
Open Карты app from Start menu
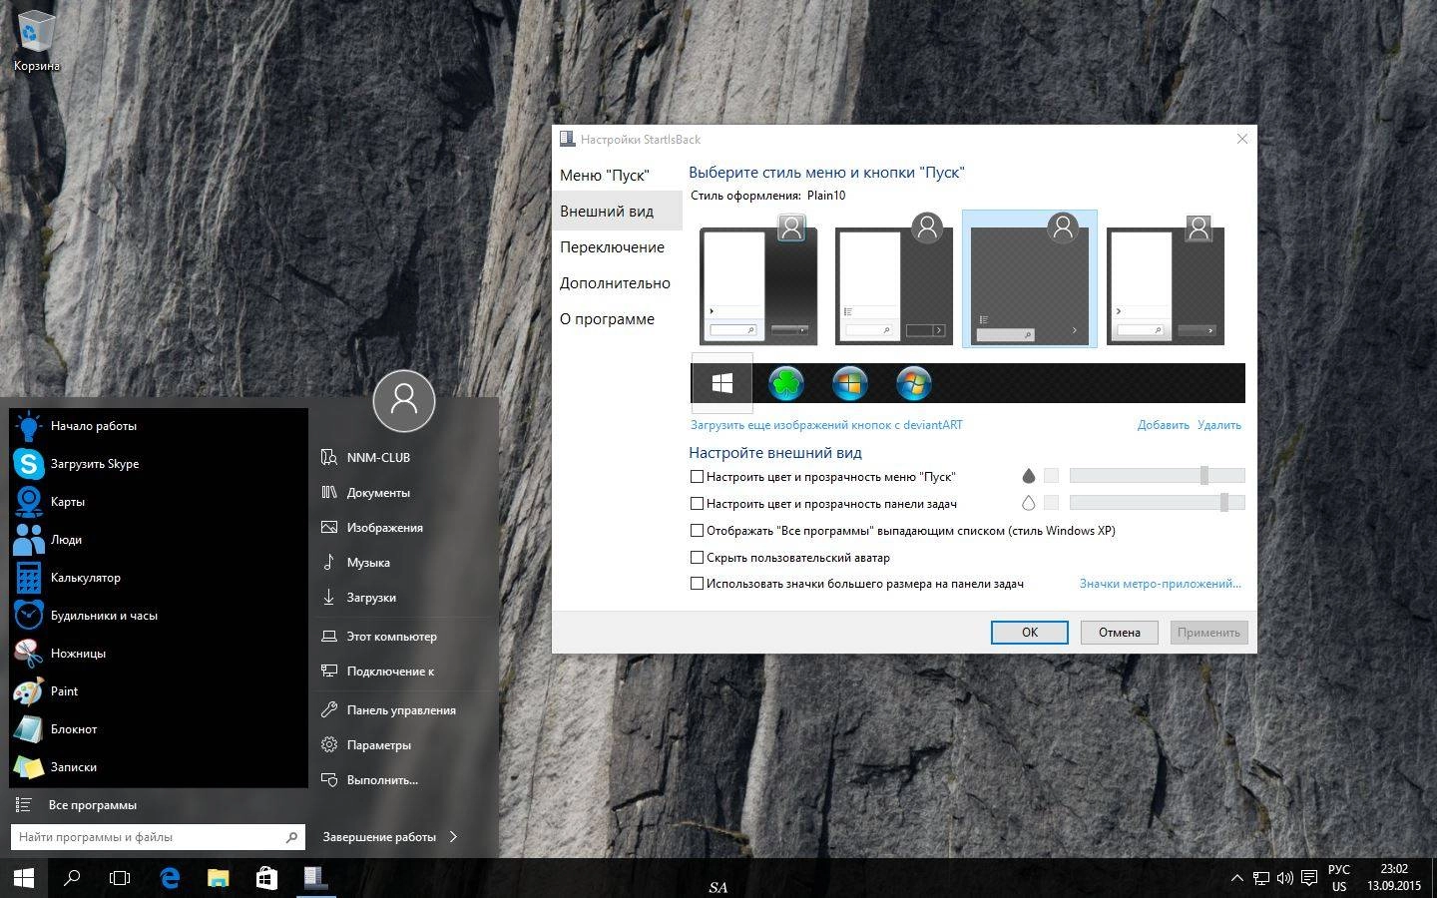159,502
